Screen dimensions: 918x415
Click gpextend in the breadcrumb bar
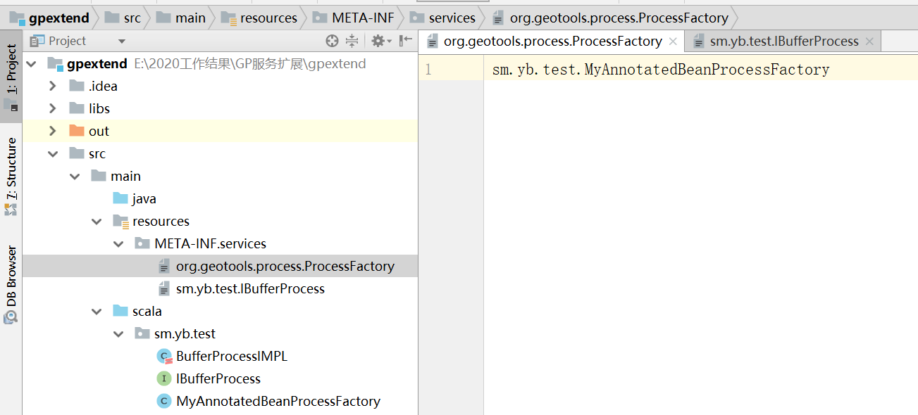(x=51, y=18)
